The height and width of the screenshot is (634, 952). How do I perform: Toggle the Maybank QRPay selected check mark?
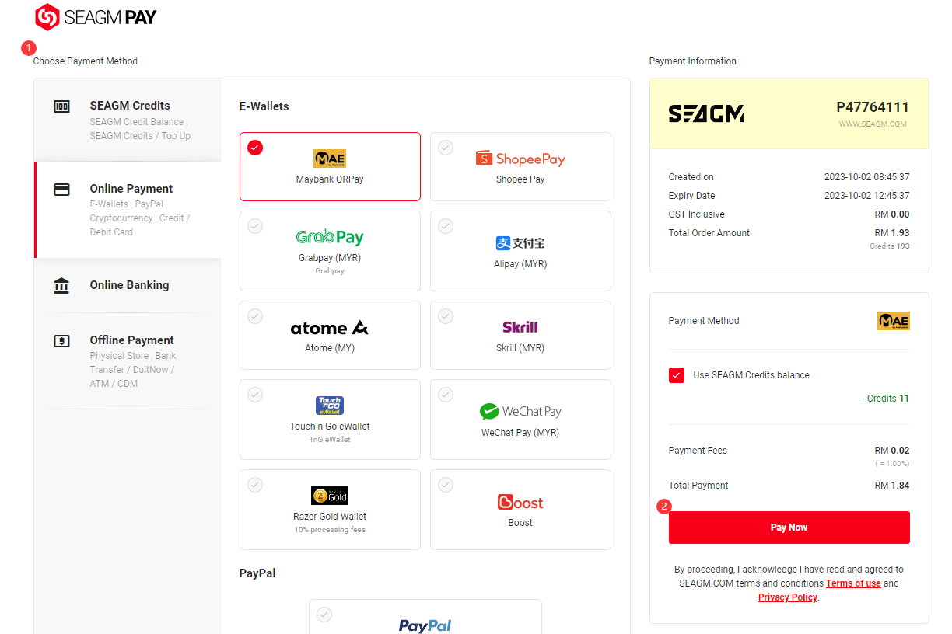[x=255, y=148]
